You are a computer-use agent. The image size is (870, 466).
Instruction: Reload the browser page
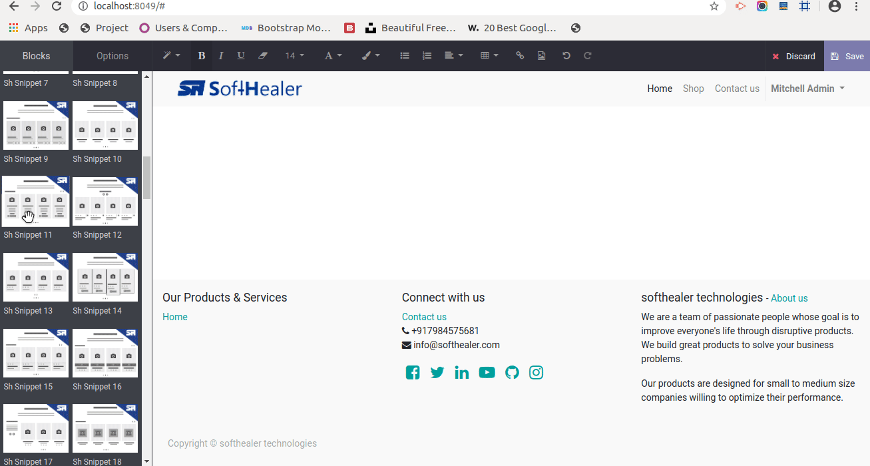tap(57, 6)
